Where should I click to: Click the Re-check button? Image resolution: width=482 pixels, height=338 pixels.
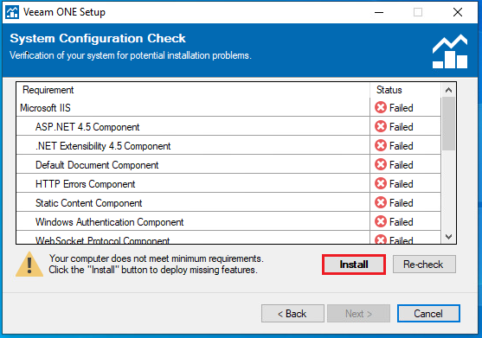(x=424, y=265)
